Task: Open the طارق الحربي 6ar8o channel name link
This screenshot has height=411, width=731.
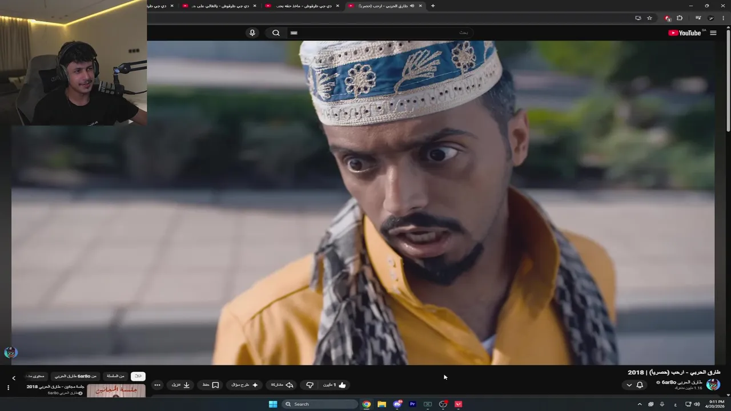Action: (x=682, y=382)
